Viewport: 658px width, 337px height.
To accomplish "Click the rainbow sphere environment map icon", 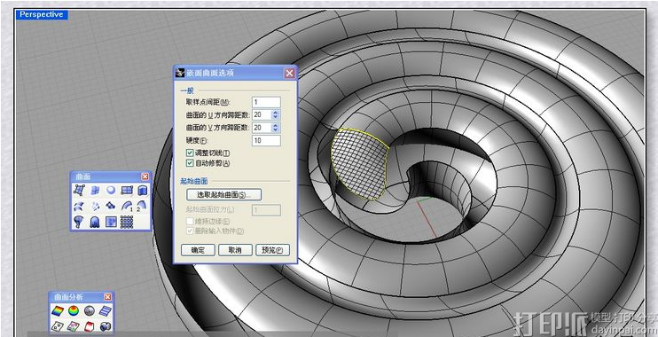I will coord(74,311).
